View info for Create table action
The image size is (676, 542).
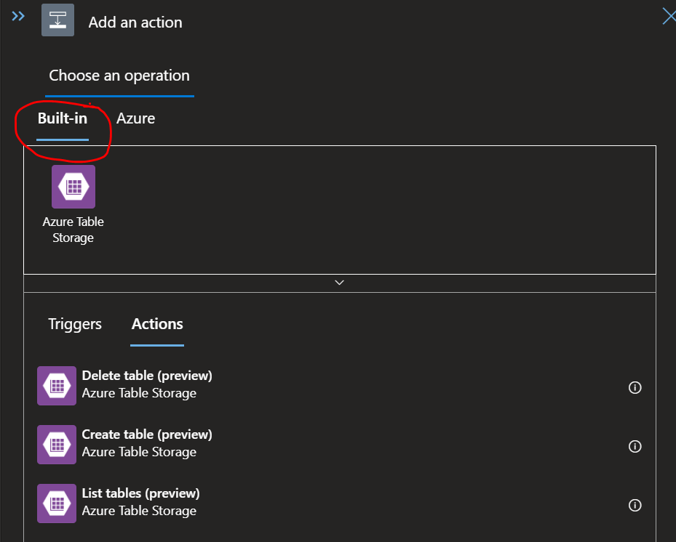[x=635, y=446]
